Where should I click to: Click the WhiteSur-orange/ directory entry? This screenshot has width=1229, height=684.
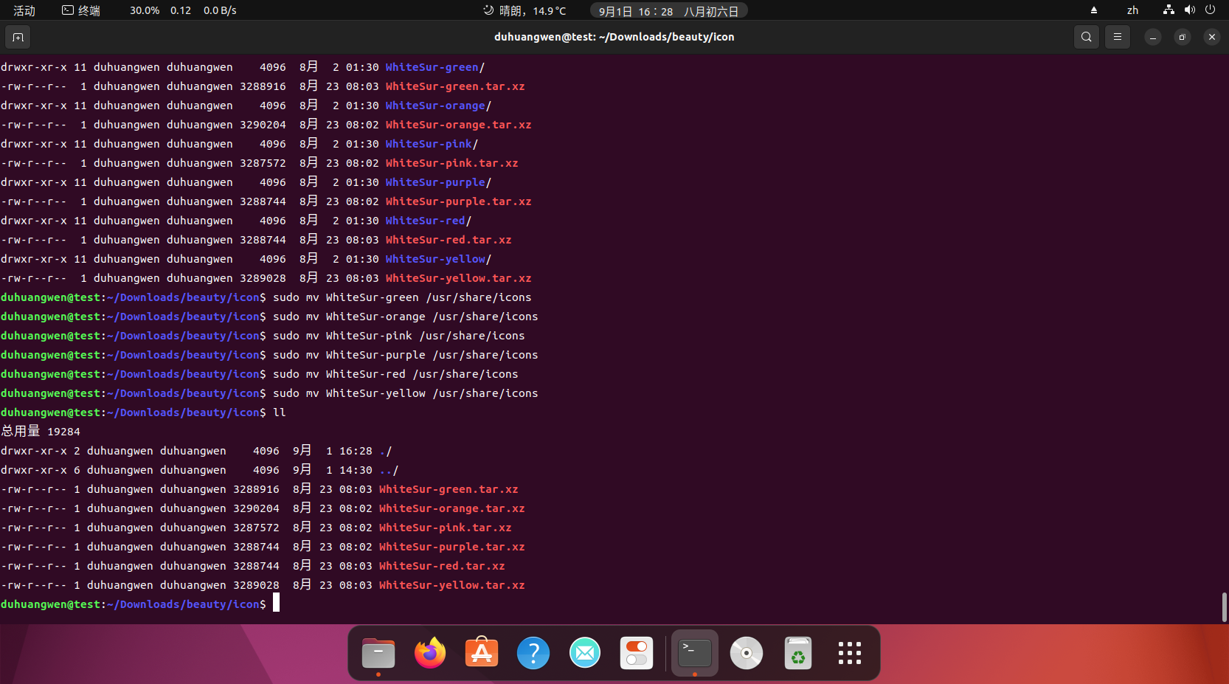438,106
